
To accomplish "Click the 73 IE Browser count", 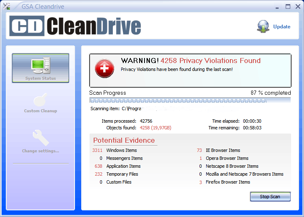I will 199,150.
